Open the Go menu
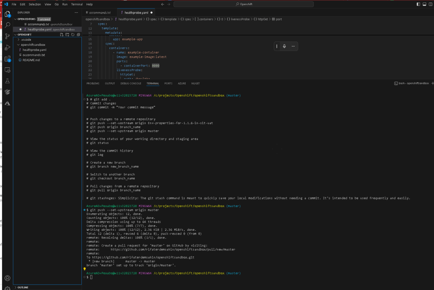 pyautogui.click(x=56, y=4)
